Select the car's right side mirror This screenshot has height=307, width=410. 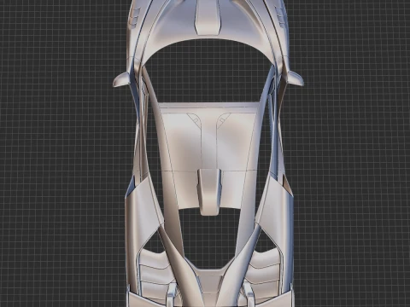tap(296, 78)
